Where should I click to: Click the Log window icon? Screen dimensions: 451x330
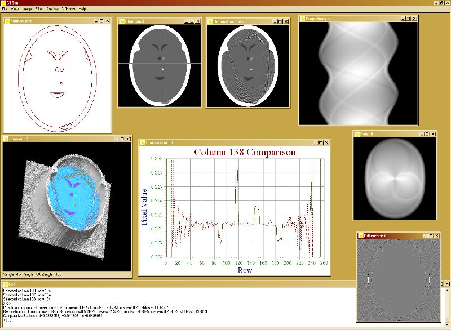6,284
